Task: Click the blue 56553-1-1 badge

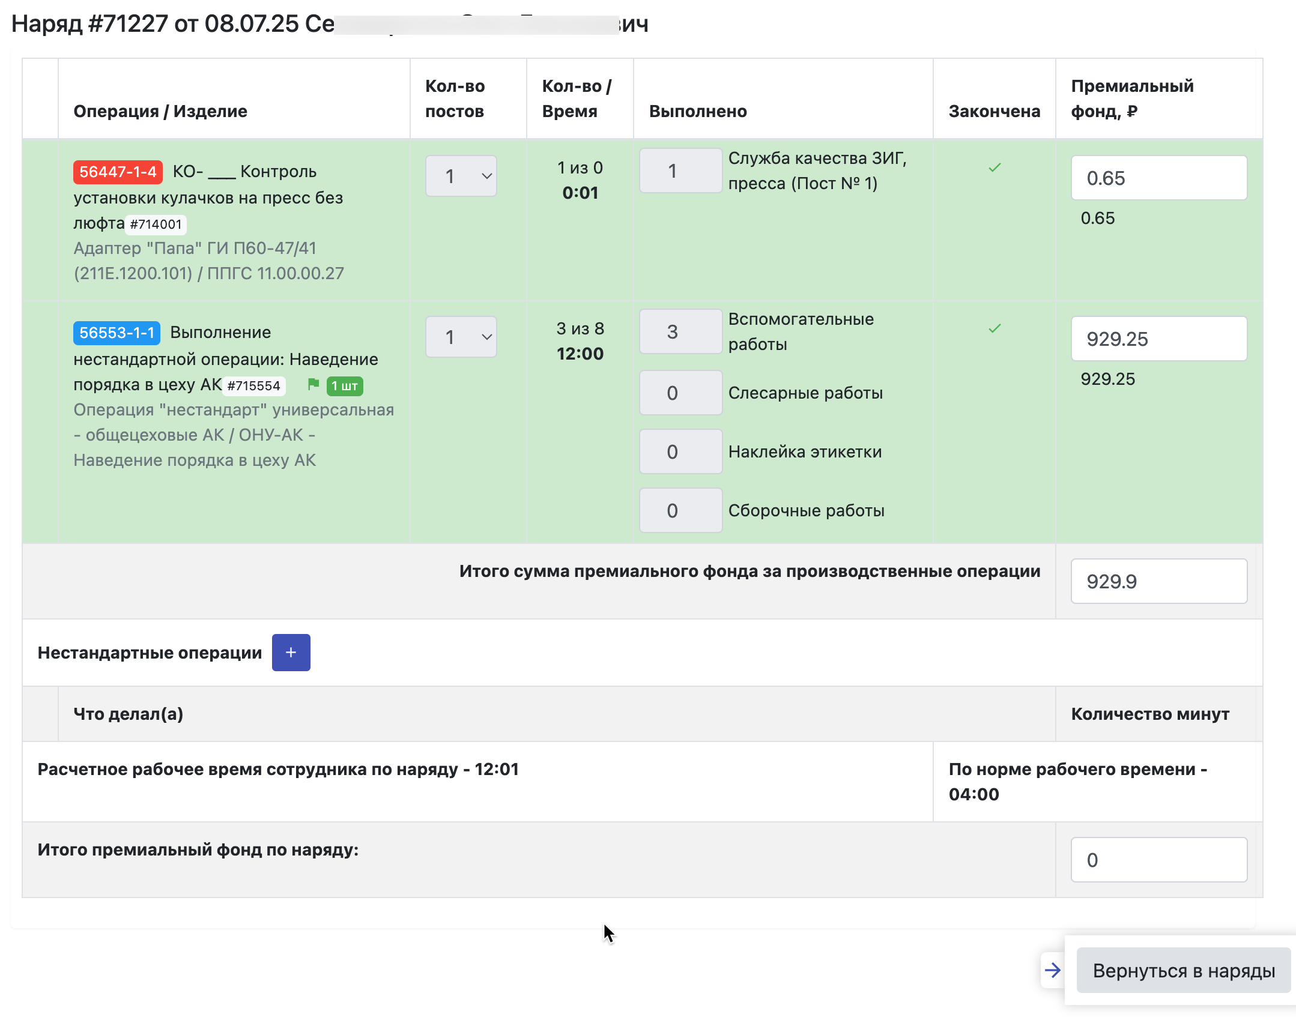Action: pos(117,333)
